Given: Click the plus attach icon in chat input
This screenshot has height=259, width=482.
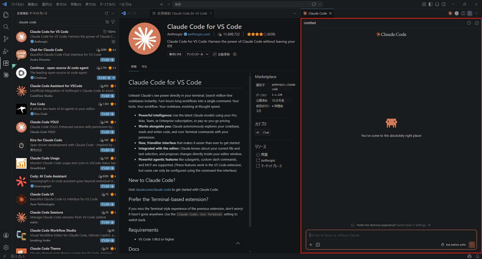Looking at the screenshot, I should pos(311,245).
